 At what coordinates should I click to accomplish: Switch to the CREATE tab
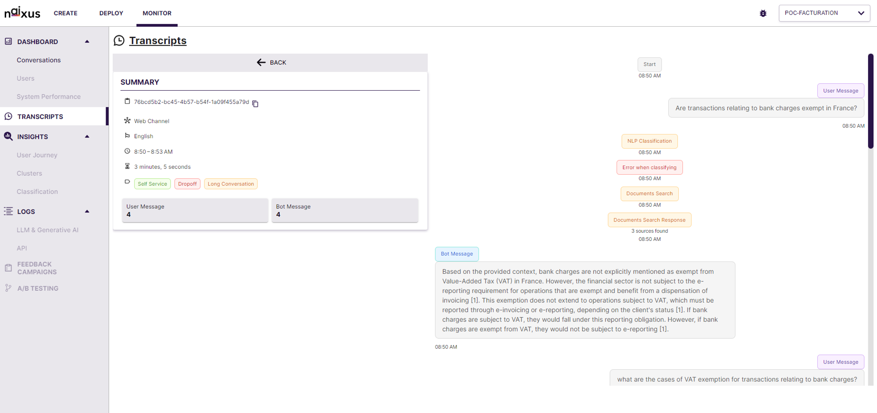(x=65, y=13)
